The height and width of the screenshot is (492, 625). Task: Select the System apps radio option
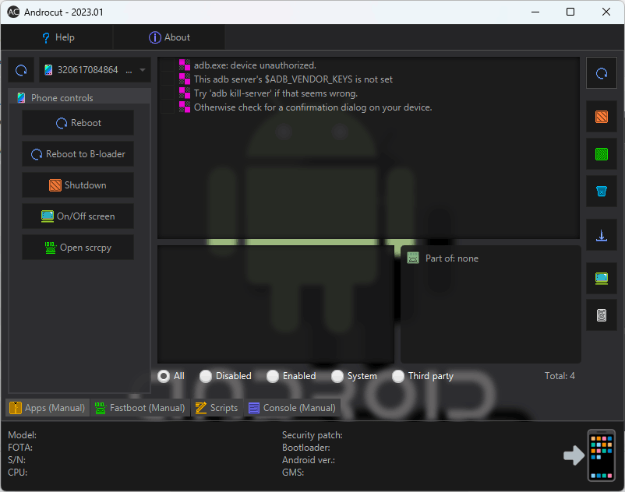pyautogui.click(x=337, y=376)
